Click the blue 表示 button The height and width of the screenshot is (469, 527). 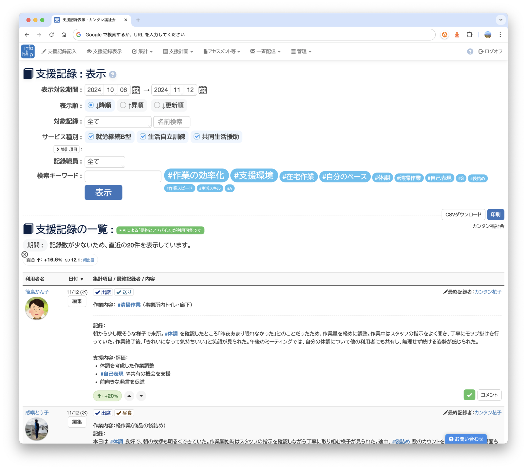pyautogui.click(x=103, y=193)
